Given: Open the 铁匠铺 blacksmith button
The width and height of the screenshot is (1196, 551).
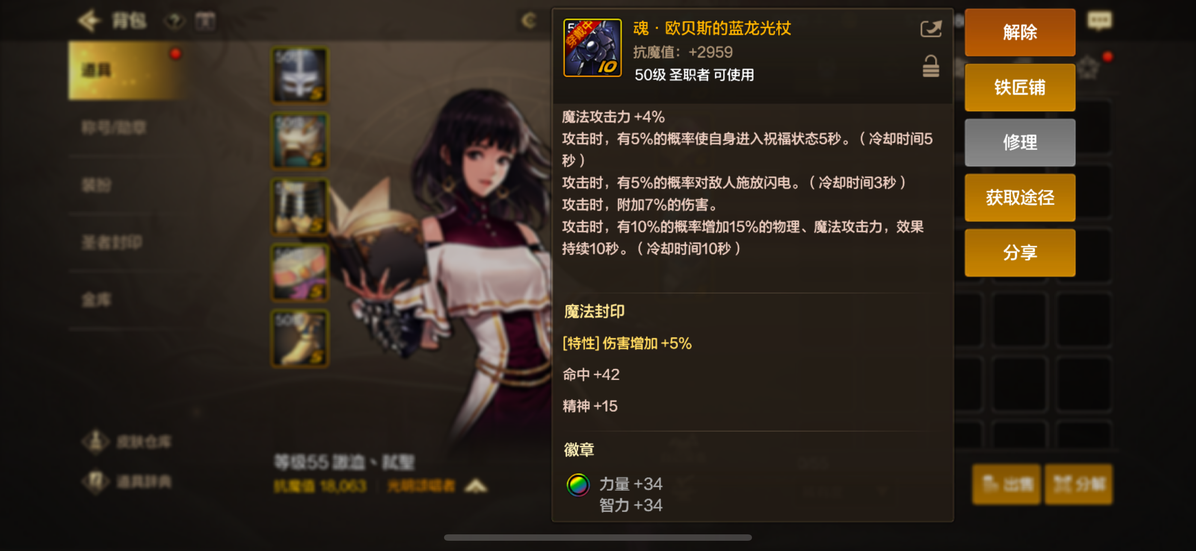Looking at the screenshot, I should pyautogui.click(x=1020, y=87).
